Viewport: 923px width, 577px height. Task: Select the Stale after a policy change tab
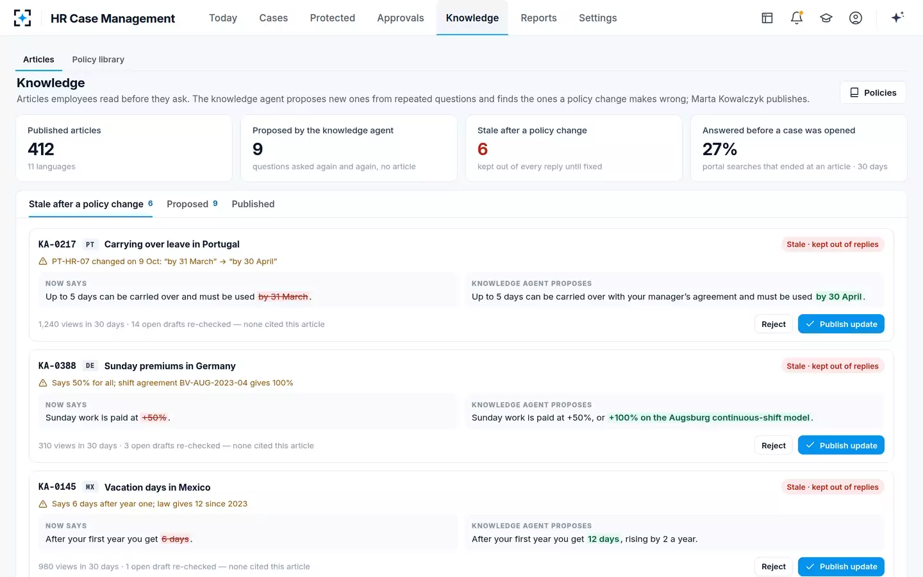[90, 204]
